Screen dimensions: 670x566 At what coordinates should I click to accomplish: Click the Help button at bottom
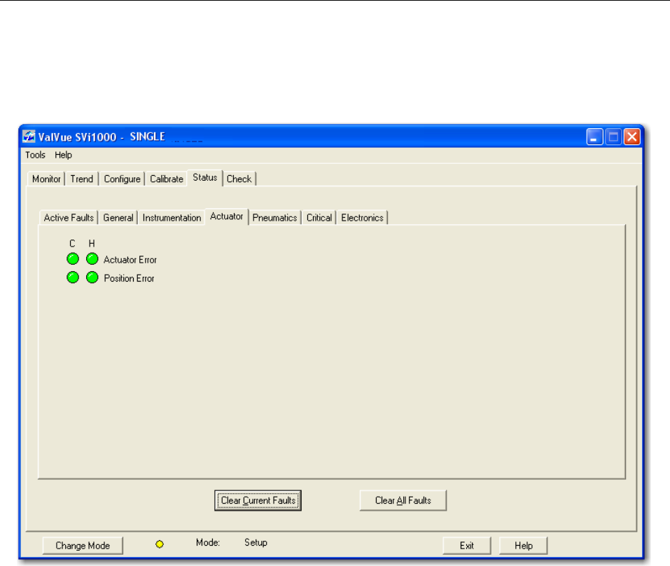tap(524, 546)
